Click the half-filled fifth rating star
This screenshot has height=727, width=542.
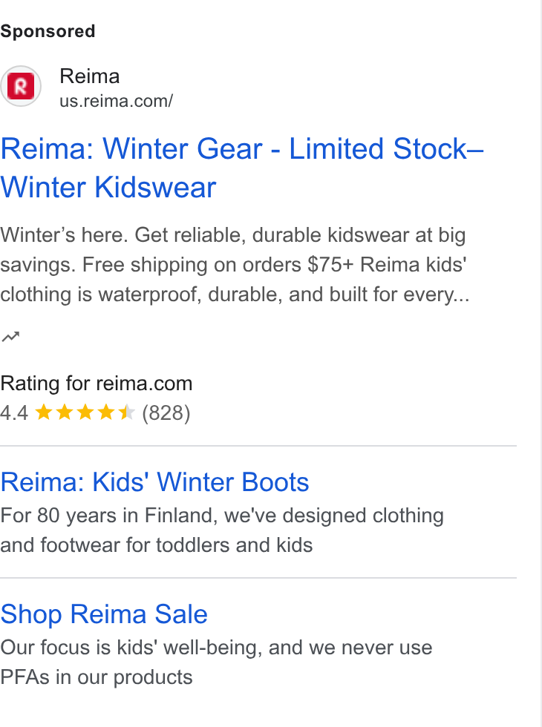tap(126, 412)
